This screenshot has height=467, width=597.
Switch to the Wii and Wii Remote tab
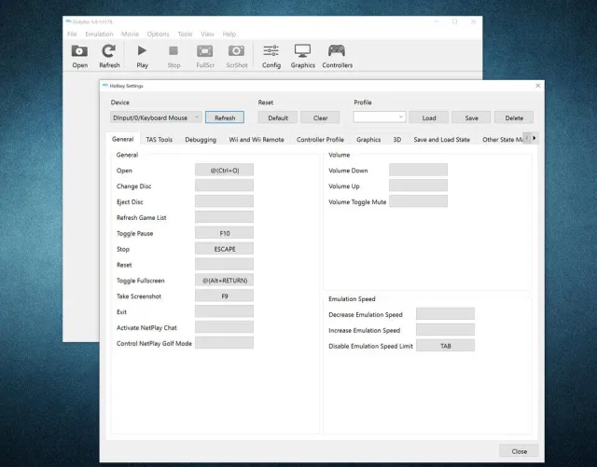[257, 139]
